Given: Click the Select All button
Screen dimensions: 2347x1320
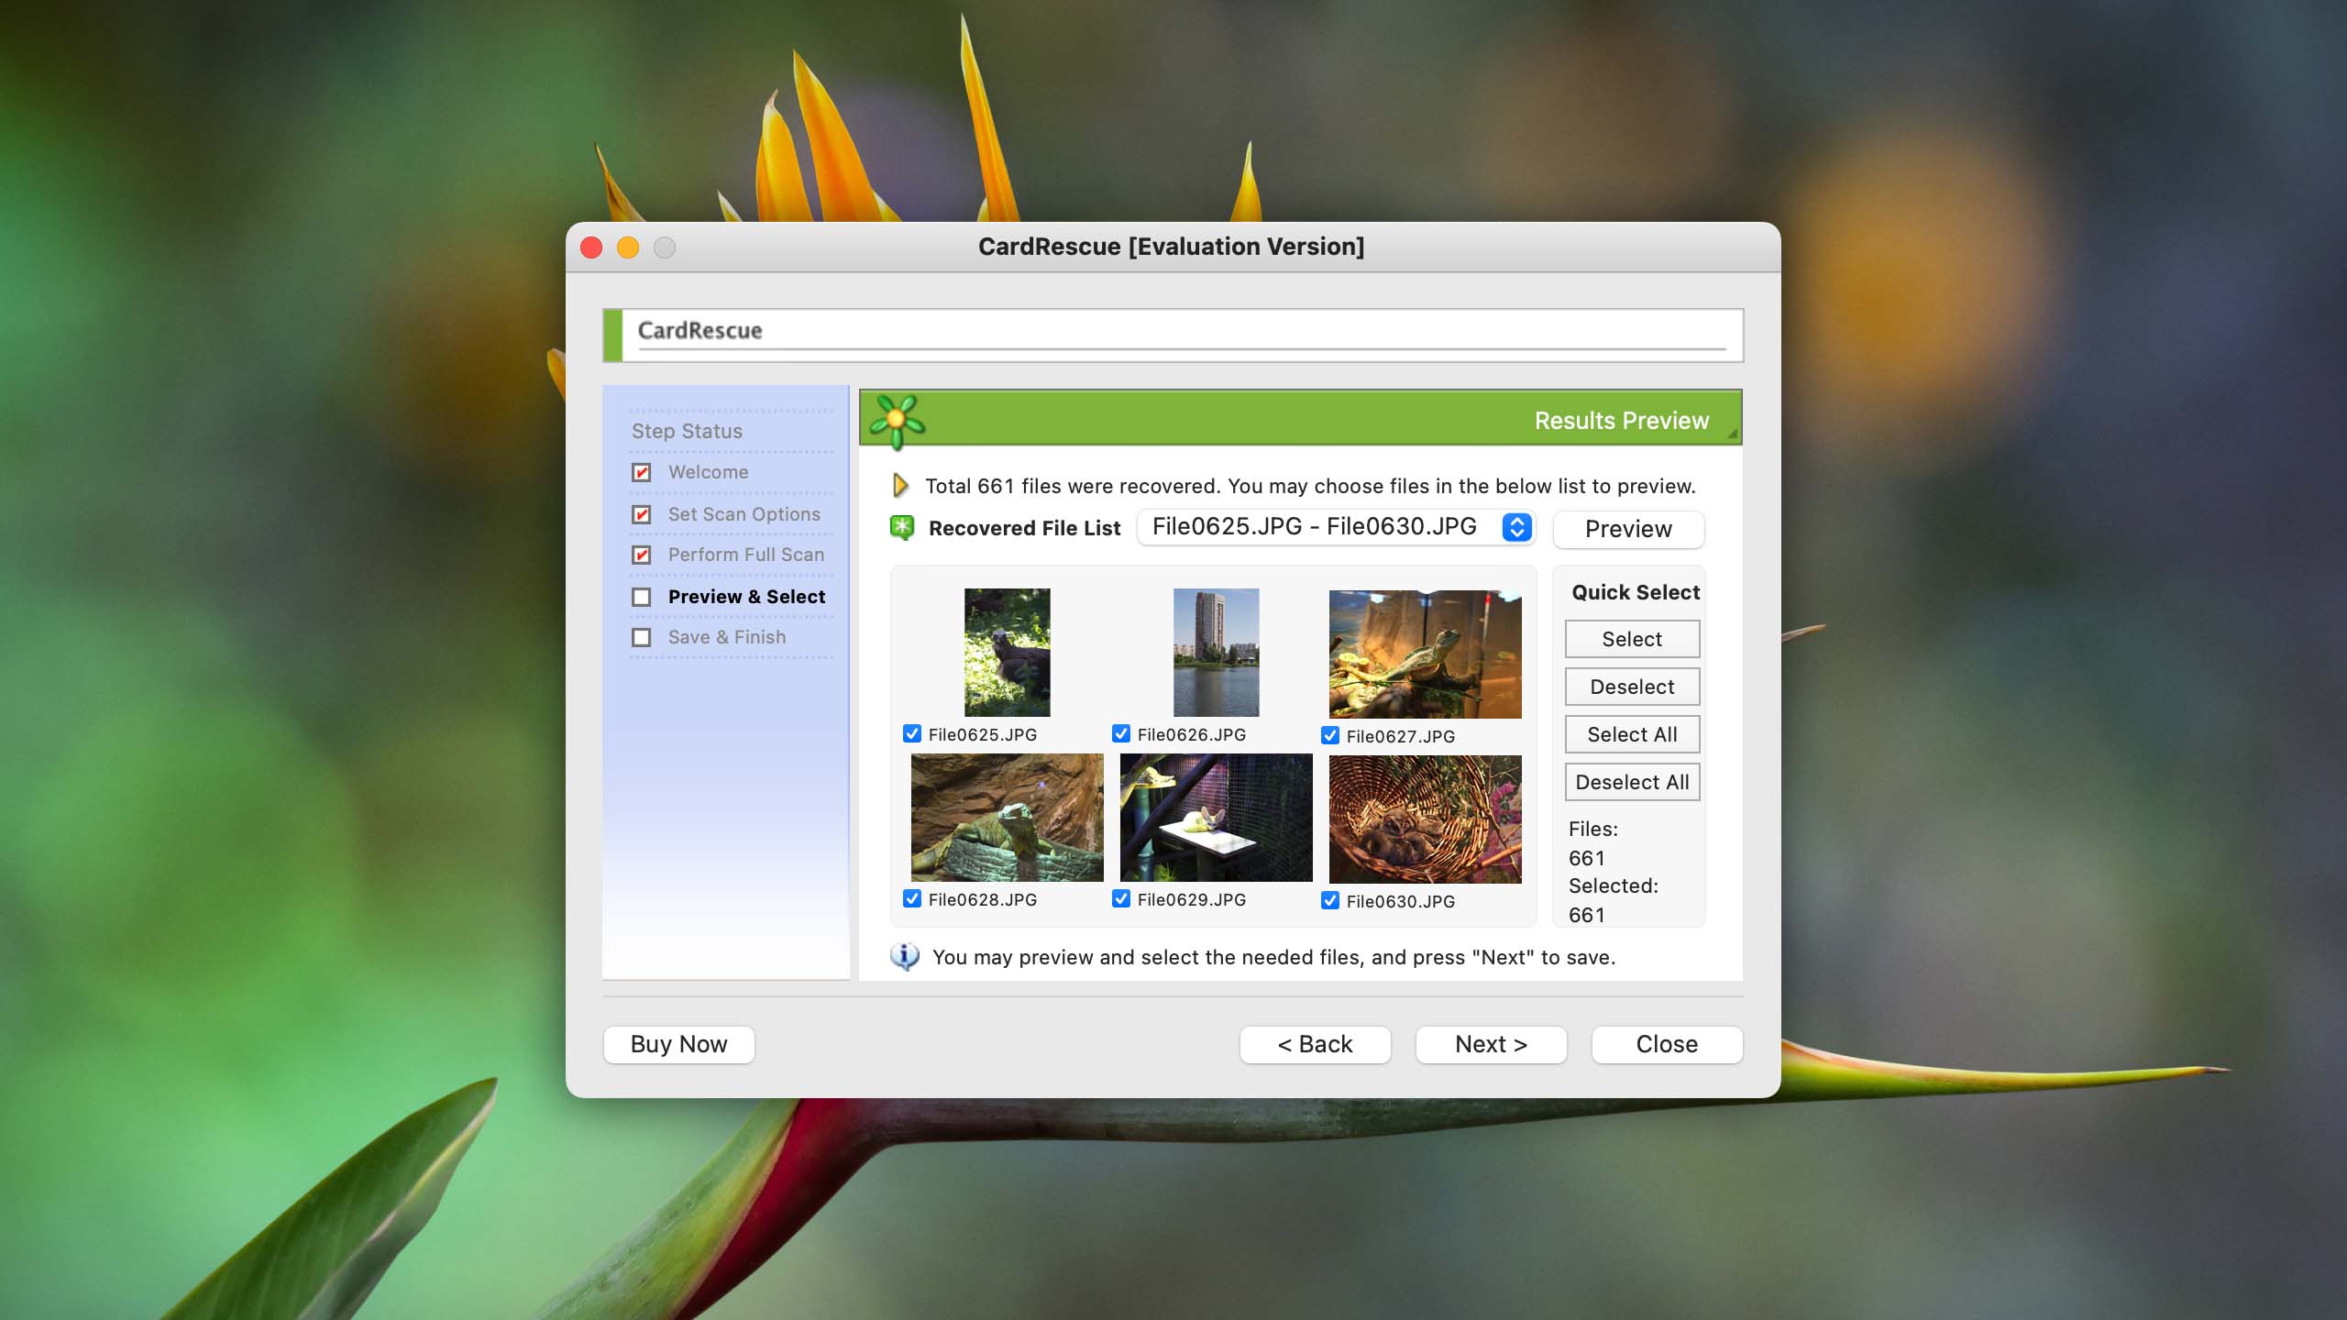Looking at the screenshot, I should point(1632,734).
